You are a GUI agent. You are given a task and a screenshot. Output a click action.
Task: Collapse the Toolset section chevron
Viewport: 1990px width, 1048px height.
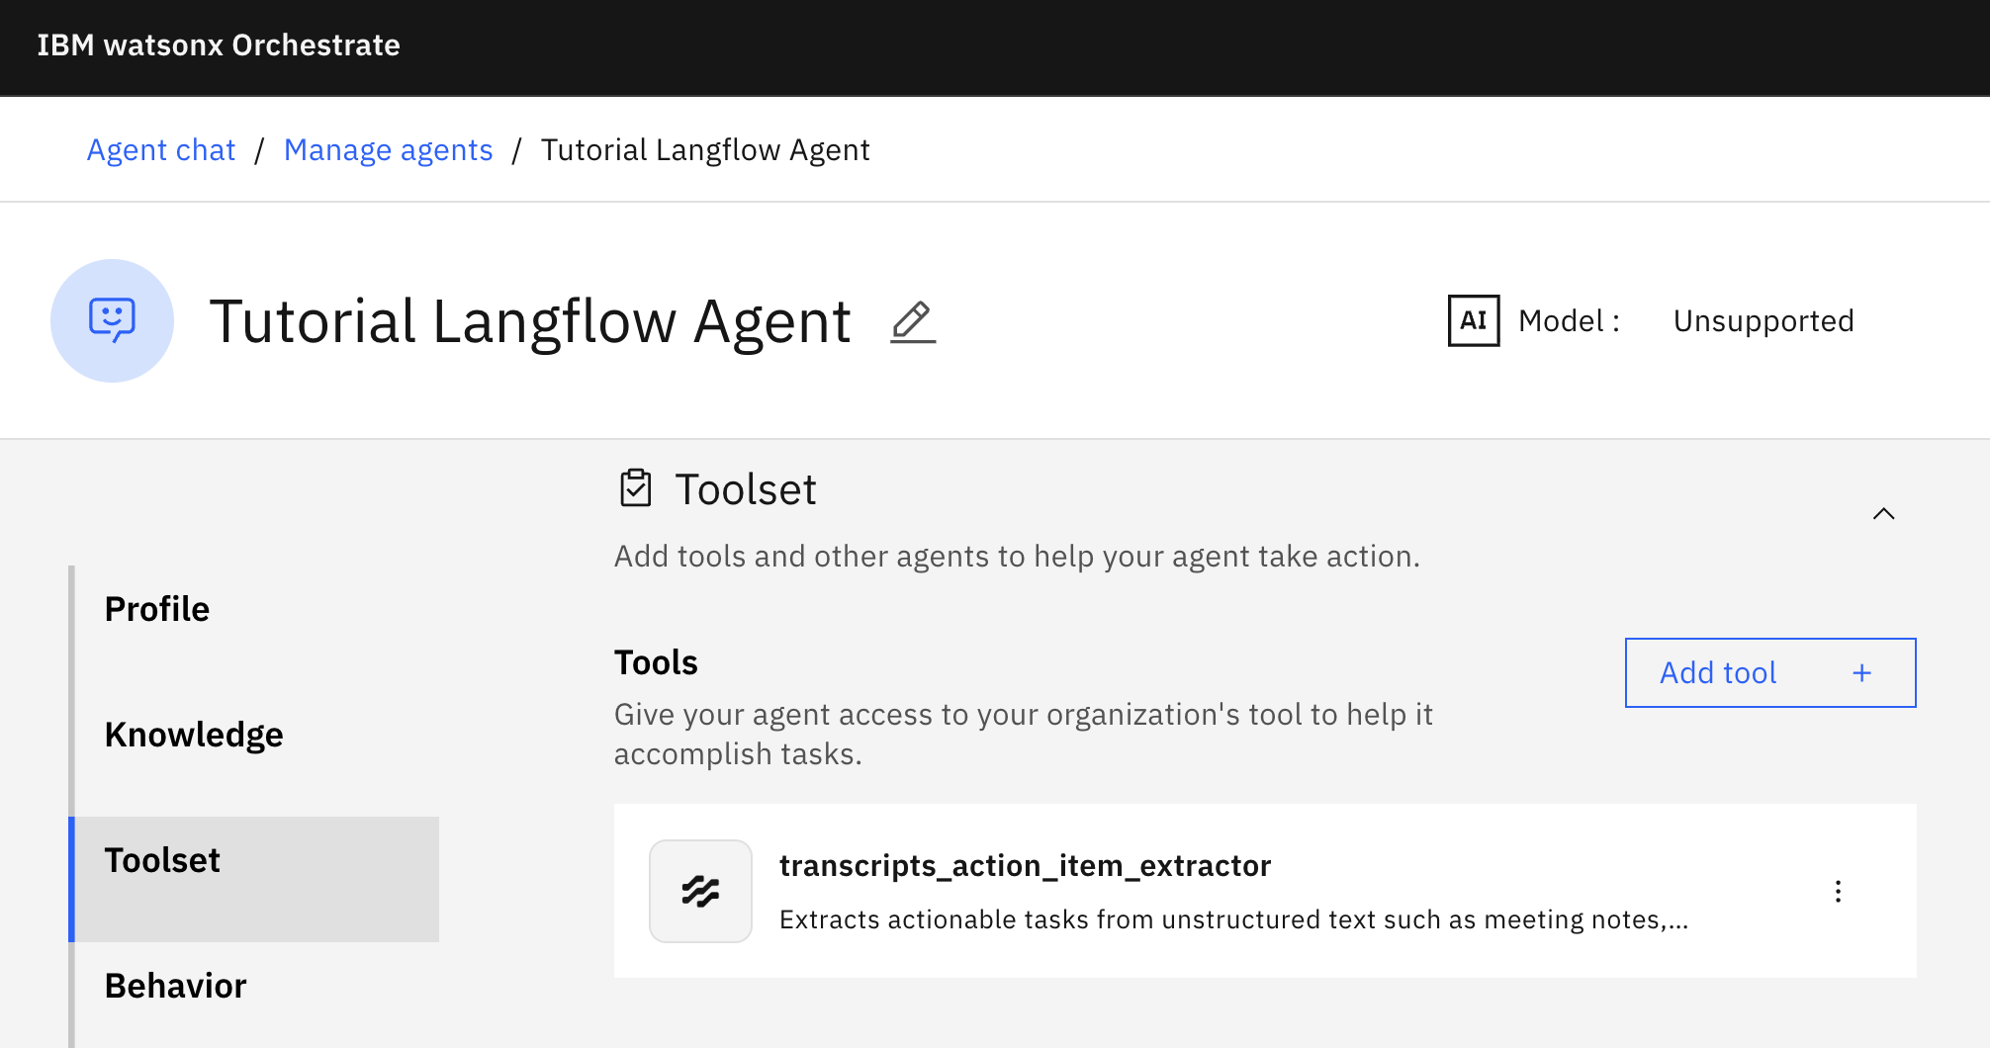(x=1883, y=513)
